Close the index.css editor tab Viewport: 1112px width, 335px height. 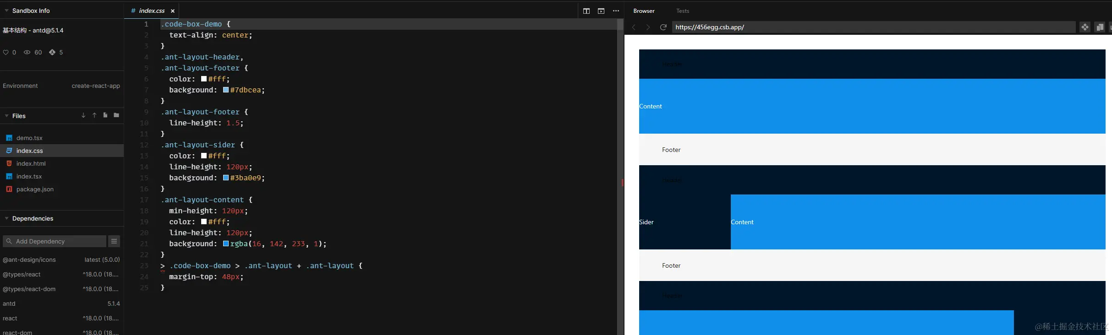pyautogui.click(x=173, y=11)
